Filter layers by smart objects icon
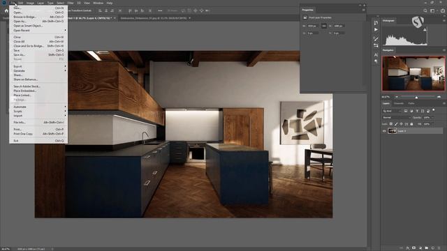The height and width of the screenshot is (251, 447). [x=428, y=111]
